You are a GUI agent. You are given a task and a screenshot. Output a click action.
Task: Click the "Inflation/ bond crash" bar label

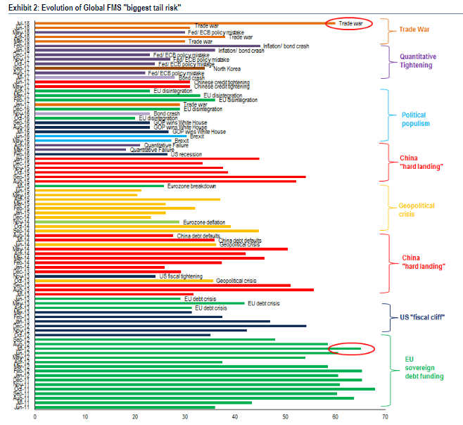pos(241,51)
